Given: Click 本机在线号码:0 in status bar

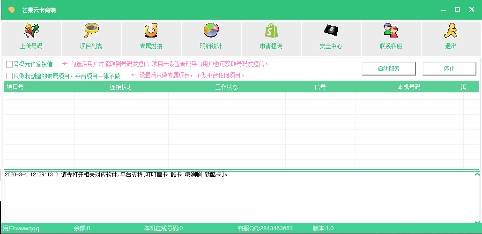Looking at the screenshot, I should (x=163, y=228).
